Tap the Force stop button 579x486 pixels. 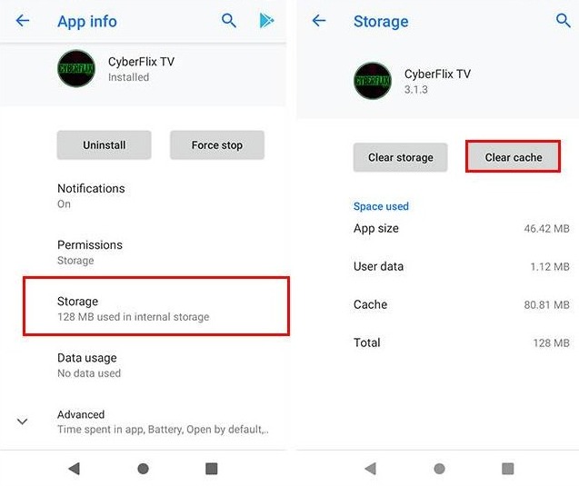point(217,145)
